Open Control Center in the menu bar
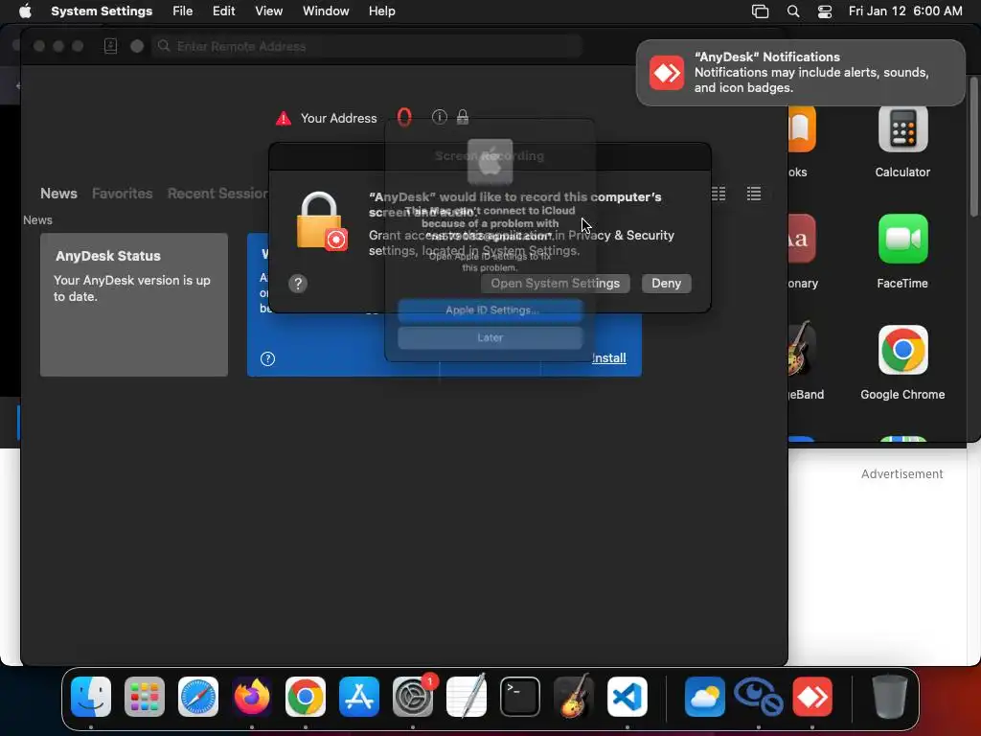 (x=825, y=11)
